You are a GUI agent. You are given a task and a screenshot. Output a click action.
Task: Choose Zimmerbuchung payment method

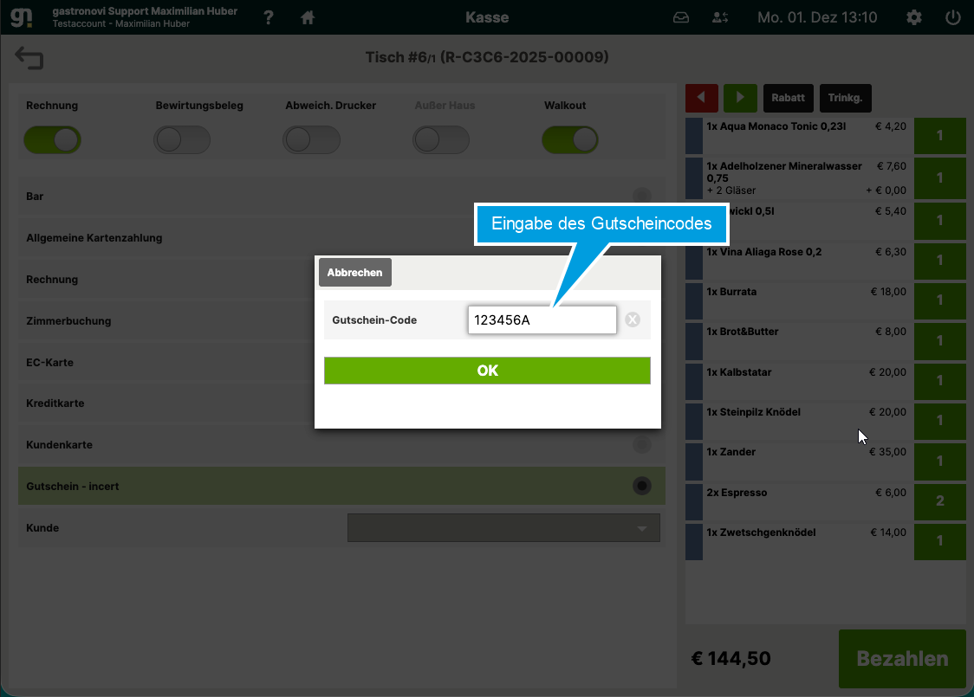(341, 321)
